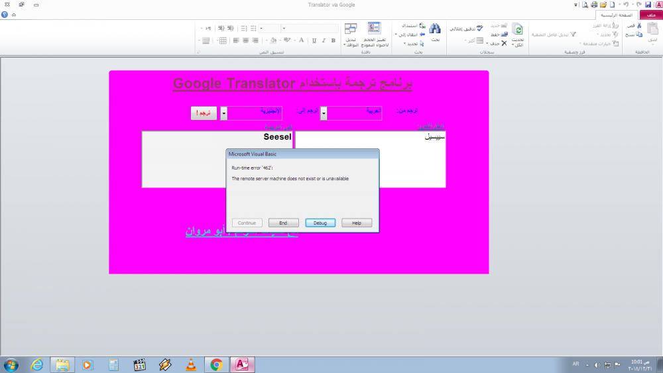663x373 pixels.
Task: Click the Help button in the error dialog
Action: (x=357, y=223)
